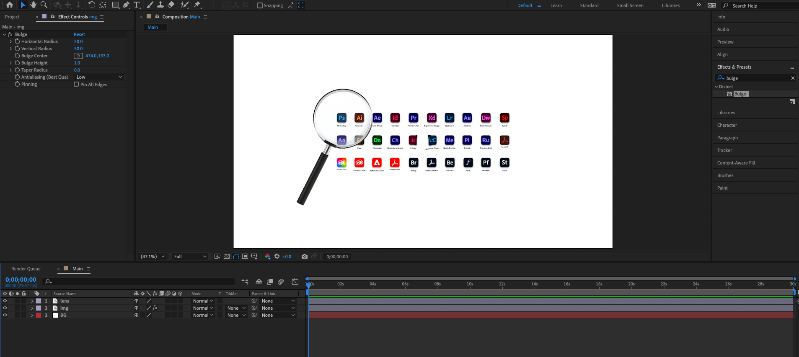Screen dimensions: 799x357
Task: Select the Libraries workspace
Action: click(671, 5)
